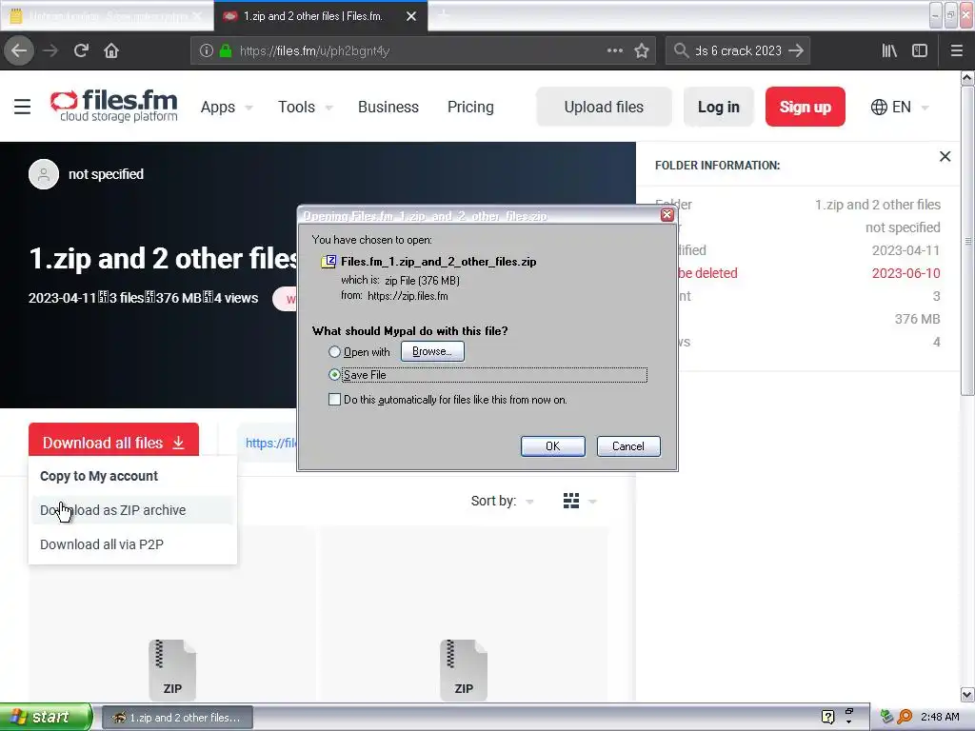Open the browser hamburger menu
This screenshot has width=975, height=731.
pos(957,51)
